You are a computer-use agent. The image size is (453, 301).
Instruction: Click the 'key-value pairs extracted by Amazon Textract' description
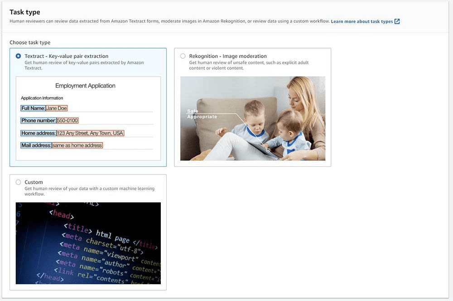tap(84, 65)
